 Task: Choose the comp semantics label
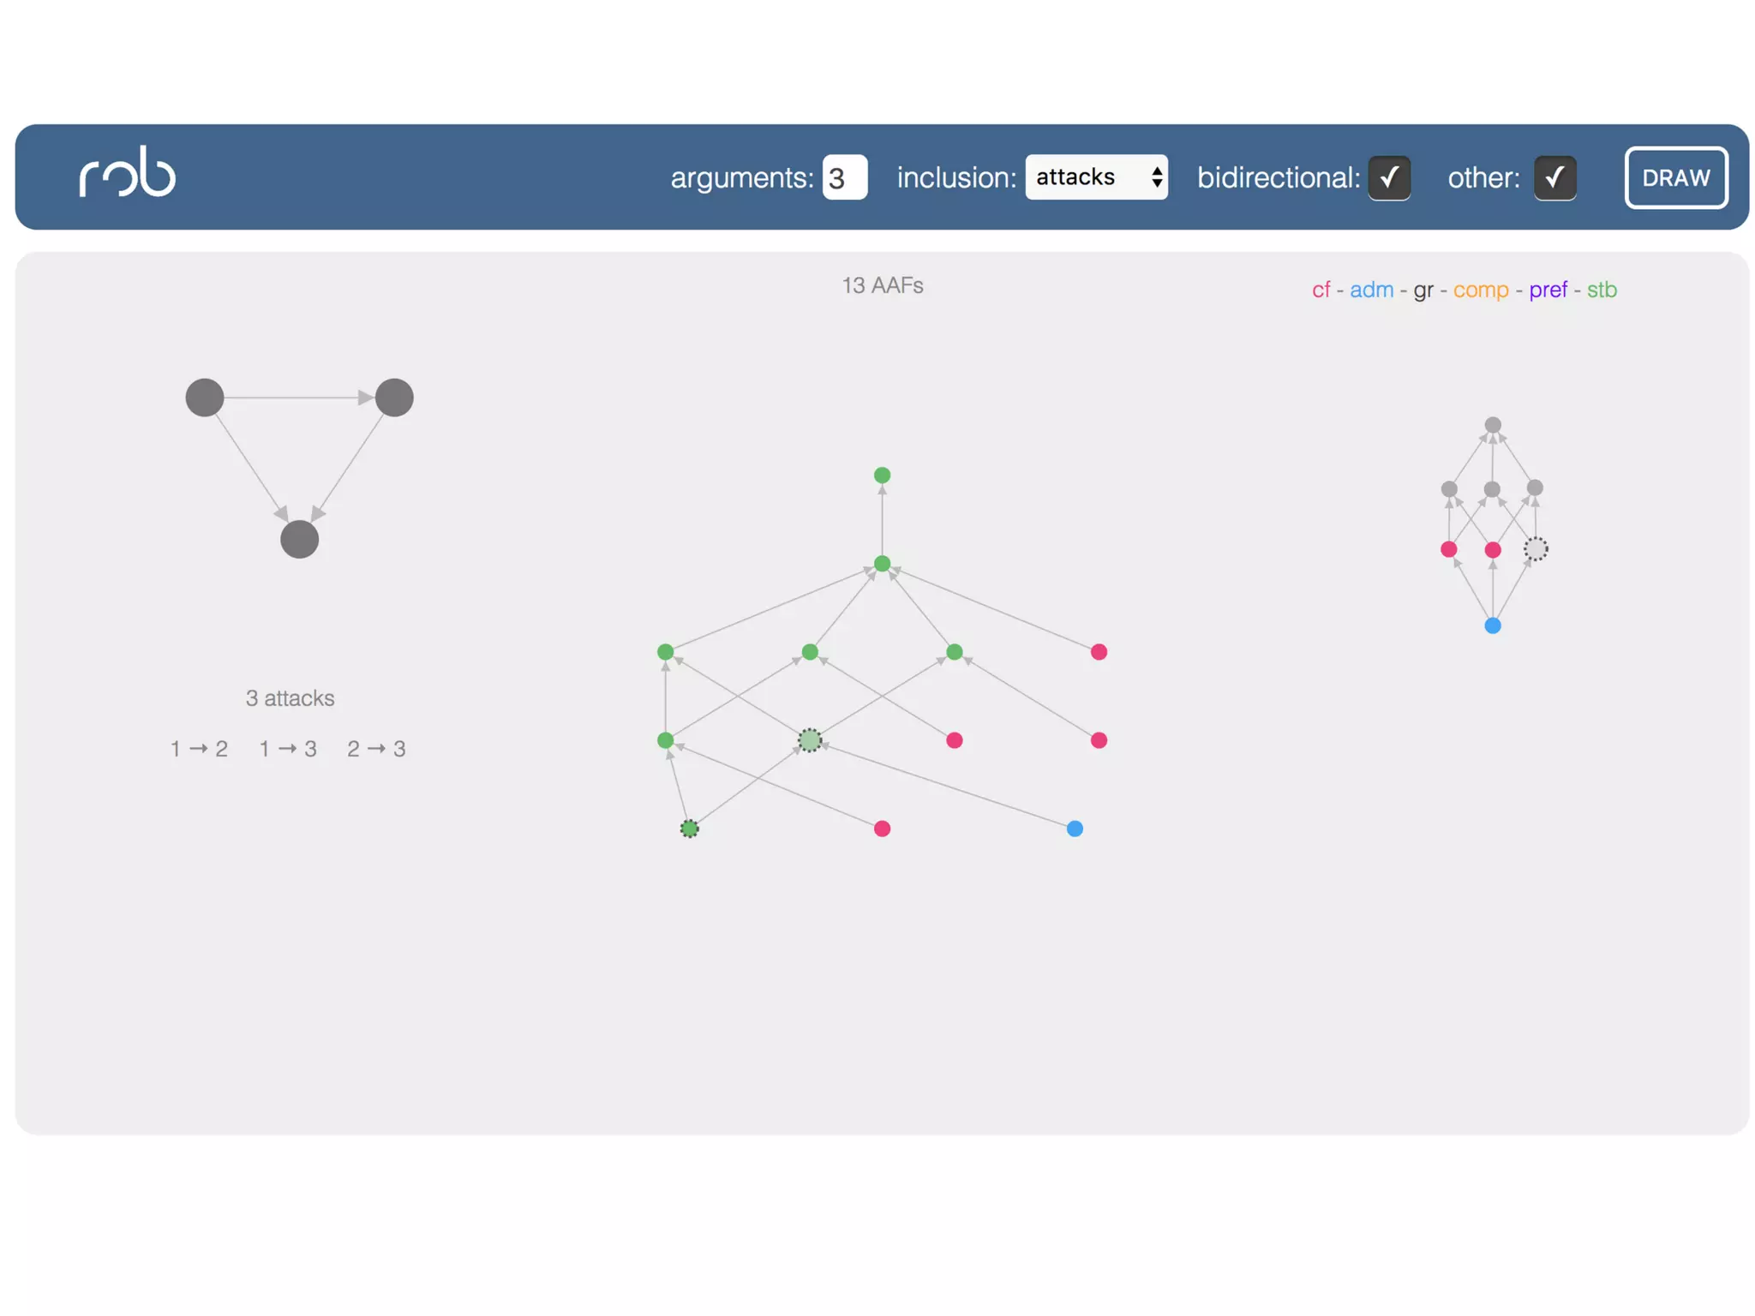[x=1480, y=290]
